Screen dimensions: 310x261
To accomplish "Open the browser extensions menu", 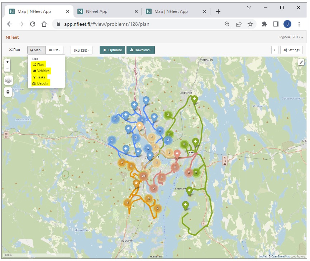I will [264, 24].
